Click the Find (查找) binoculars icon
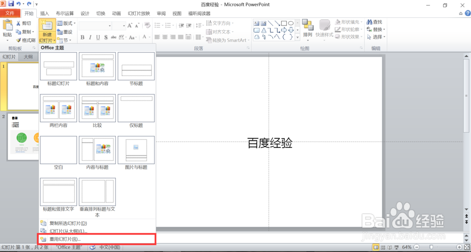The image size is (471, 252). pos(369,22)
